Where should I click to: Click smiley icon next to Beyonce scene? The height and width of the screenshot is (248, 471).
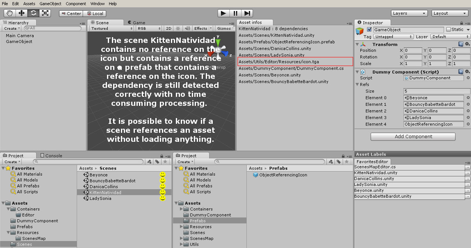coord(162,174)
